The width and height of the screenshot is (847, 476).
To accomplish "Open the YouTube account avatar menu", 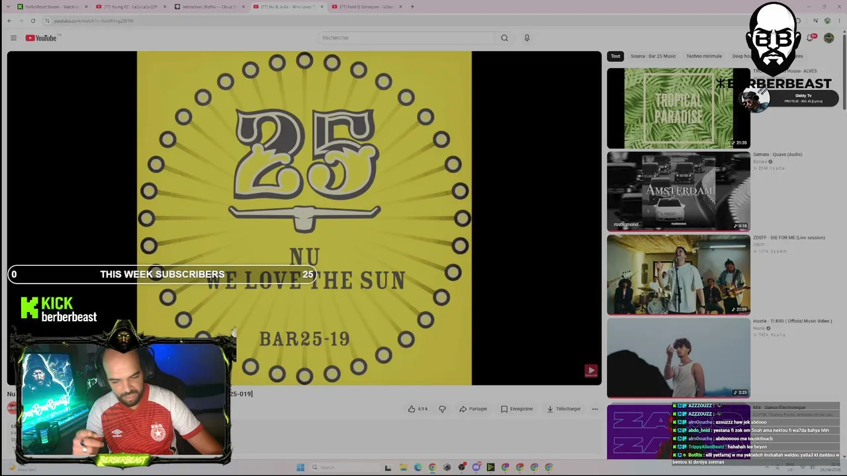I will 828,38.
